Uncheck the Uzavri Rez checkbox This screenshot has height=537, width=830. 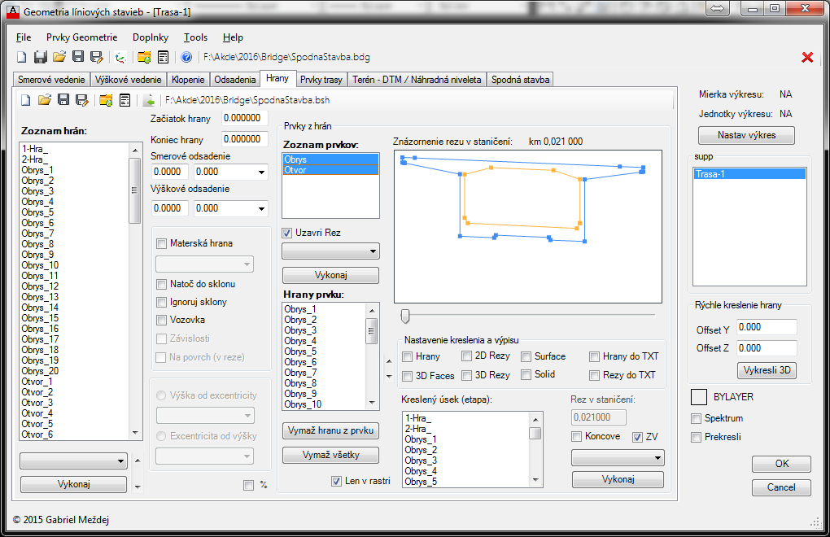287,233
